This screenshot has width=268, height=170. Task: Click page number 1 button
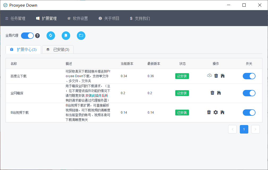[244, 129]
